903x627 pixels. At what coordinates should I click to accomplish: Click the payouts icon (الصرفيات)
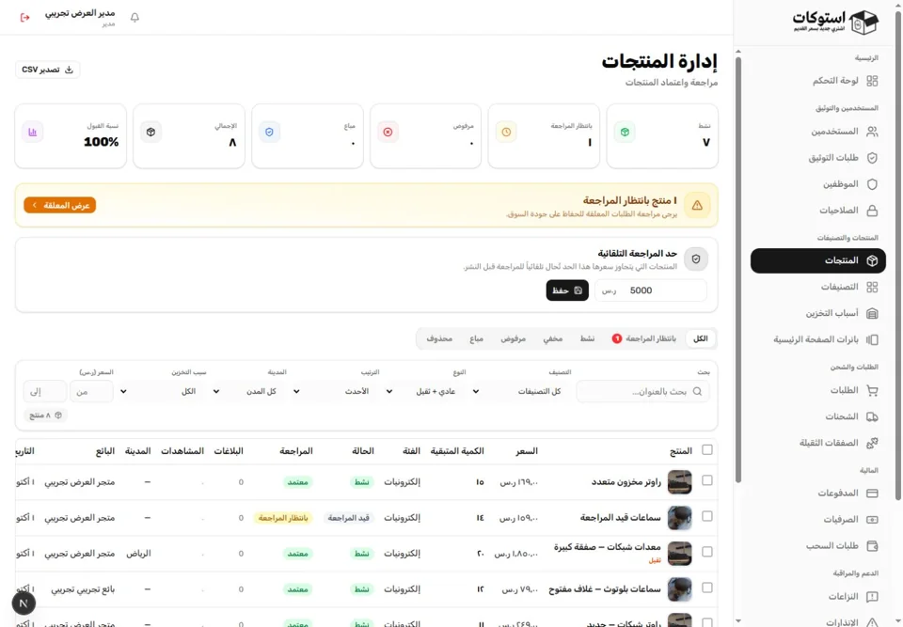(x=872, y=519)
